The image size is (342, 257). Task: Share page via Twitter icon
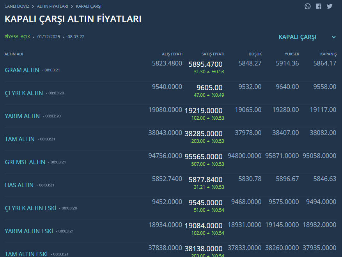coord(330,6)
